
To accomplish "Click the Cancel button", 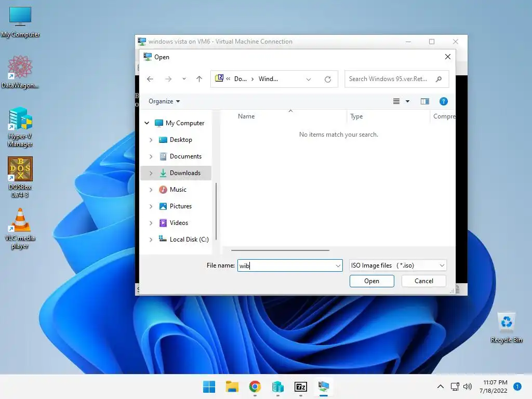I will point(424,281).
